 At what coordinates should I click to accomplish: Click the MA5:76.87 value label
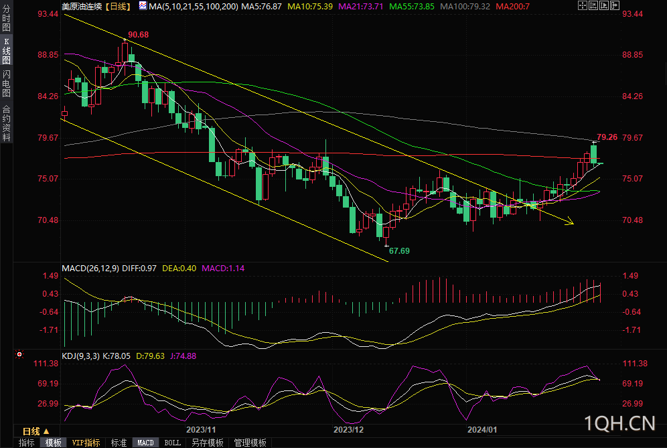[x=262, y=7]
